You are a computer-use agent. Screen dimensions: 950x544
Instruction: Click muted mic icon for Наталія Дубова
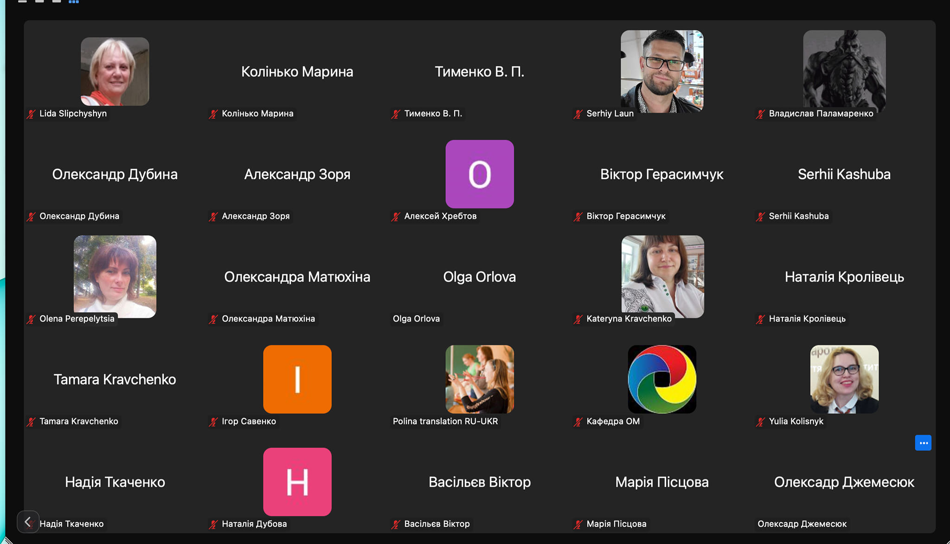point(213,525)
